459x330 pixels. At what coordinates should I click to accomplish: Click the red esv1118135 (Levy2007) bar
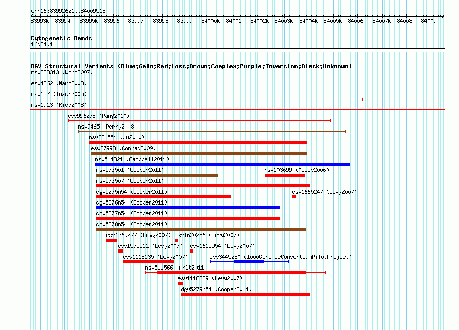point(149,262)
